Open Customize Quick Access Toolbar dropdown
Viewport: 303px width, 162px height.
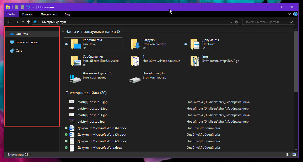tap(33, 8)
